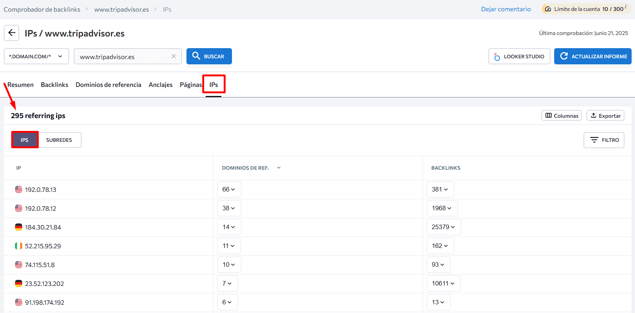Click IP address 74.115.51.8
The image size is (635, 313).
[40, 265]
